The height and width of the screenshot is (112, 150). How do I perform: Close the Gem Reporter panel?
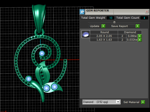coord(147,12)
